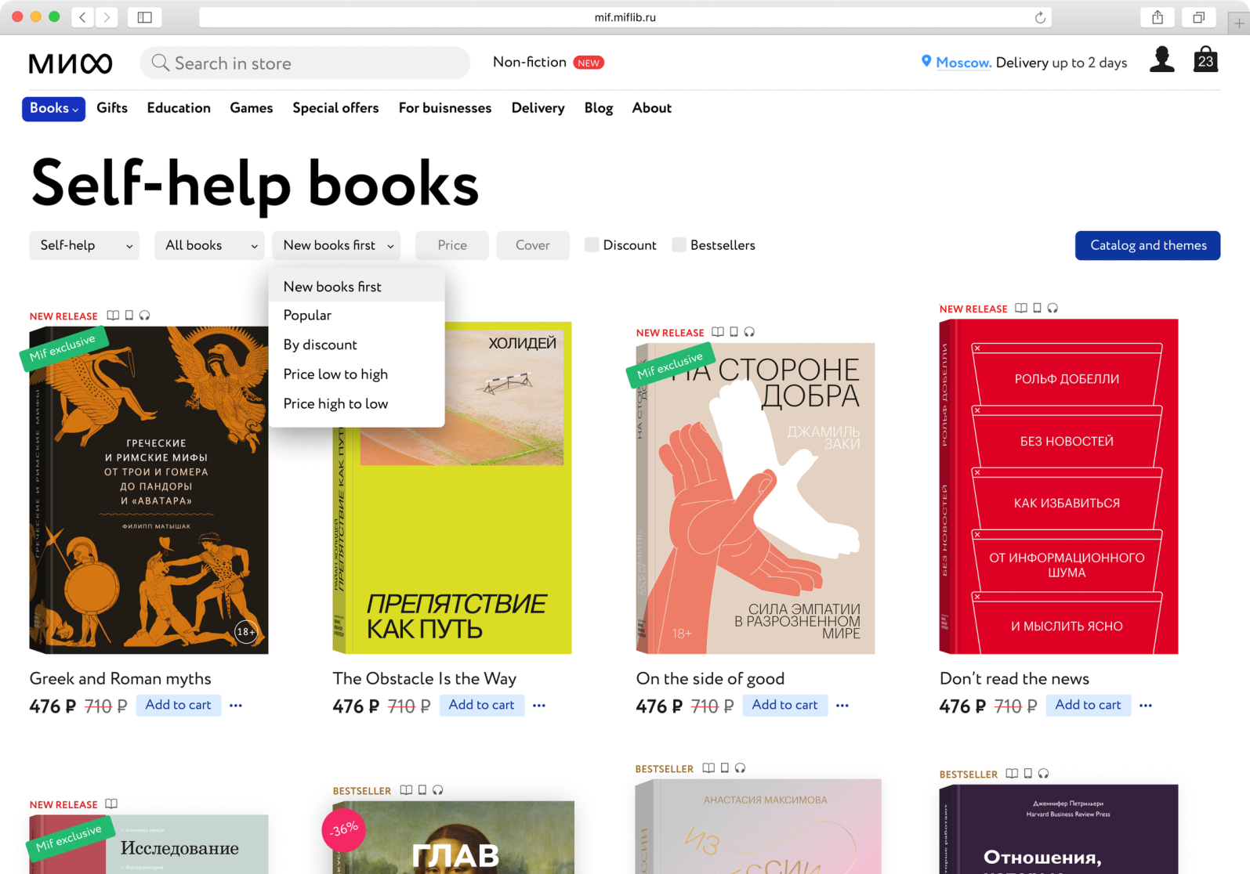Choose Price low to high option
Screen dimensions: 1250x874
[357, 374]
